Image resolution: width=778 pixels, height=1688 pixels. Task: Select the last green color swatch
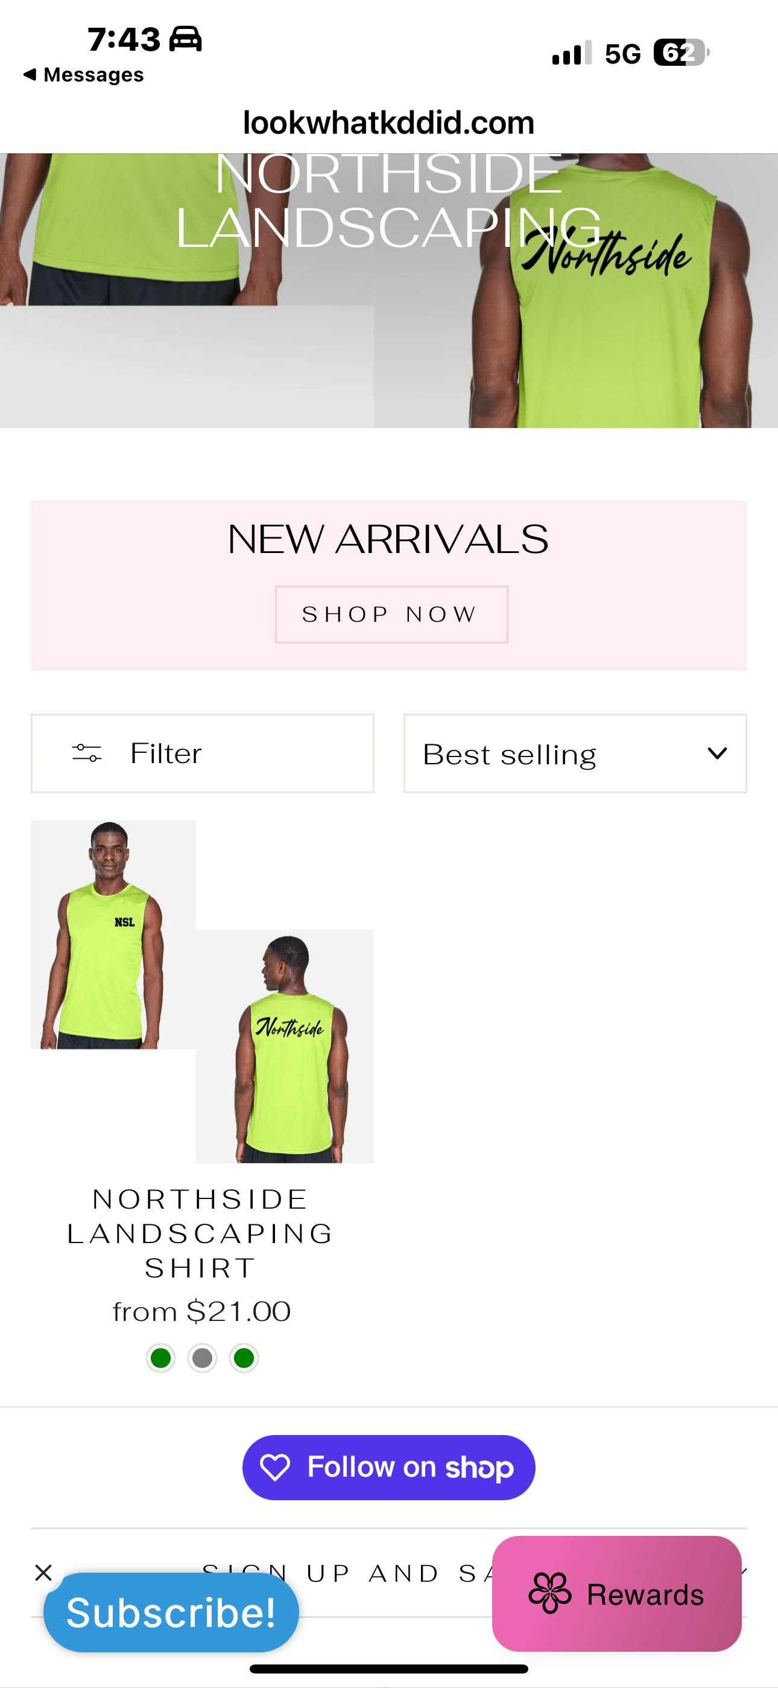click(x=244, y=1358)
